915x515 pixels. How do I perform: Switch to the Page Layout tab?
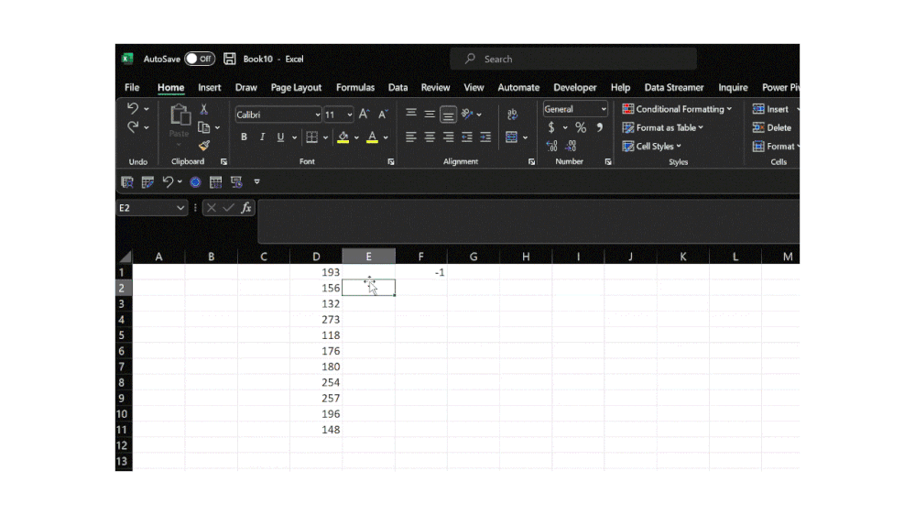point(296,88)
